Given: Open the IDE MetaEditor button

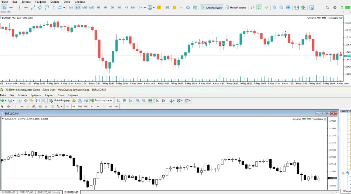Looking at the screenshot, I should pos(167,7).
